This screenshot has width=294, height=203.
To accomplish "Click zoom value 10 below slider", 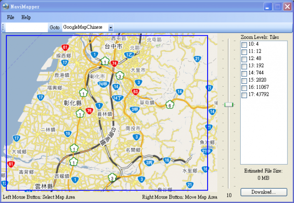I will 229,195.
